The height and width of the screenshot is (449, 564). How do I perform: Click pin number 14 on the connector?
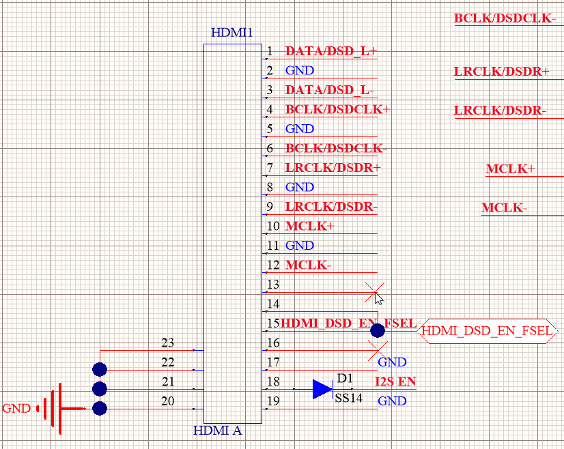click(x=273, y=304)
